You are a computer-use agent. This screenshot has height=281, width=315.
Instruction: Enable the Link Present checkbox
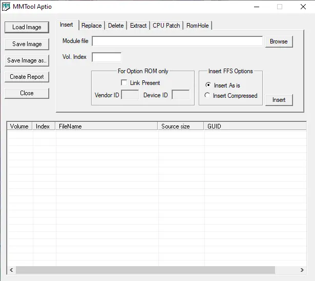(x=124, y=83)
